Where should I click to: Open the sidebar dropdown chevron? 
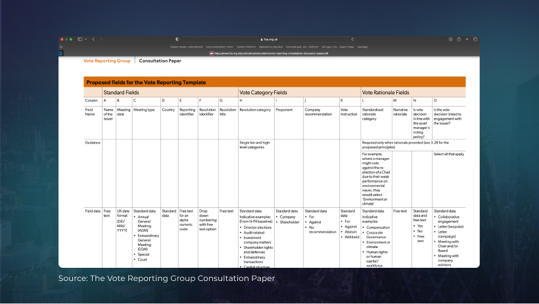85,39
